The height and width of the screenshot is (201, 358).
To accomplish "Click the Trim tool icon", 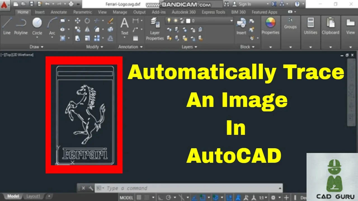I will point(97,21).
